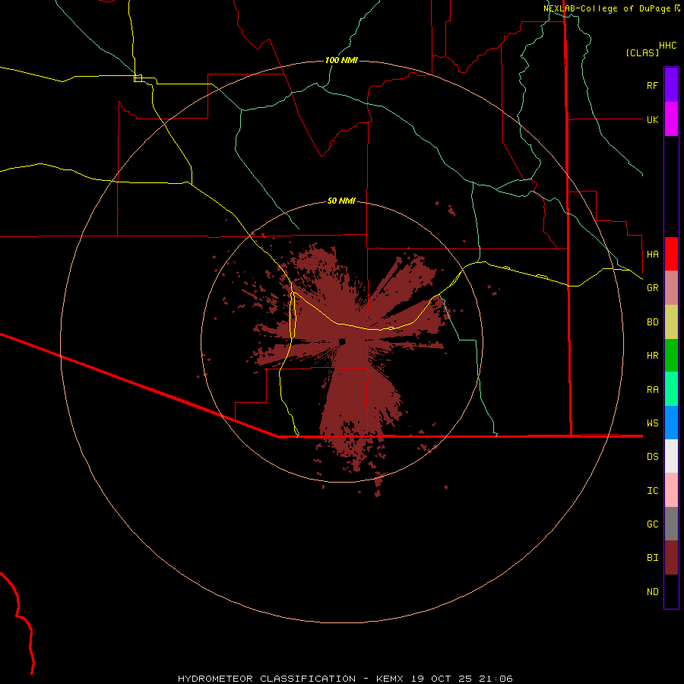Click the IC pink legend swatch

click(671, 490)
